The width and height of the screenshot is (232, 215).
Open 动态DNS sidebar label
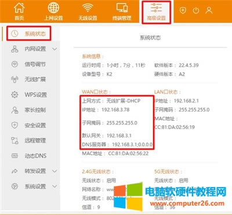pos(35,156)
